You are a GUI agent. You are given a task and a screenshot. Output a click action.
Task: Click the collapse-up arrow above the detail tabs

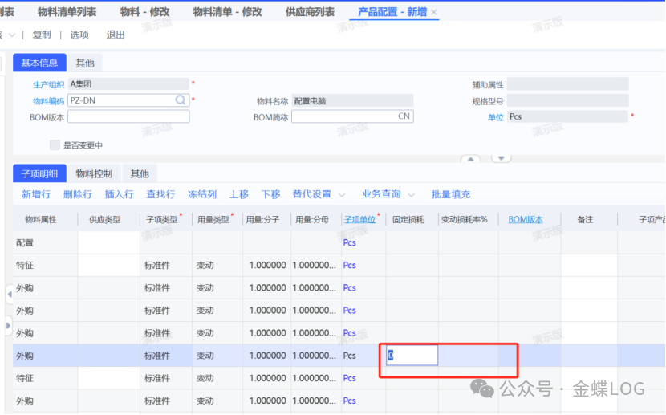[x=470, y=159]
